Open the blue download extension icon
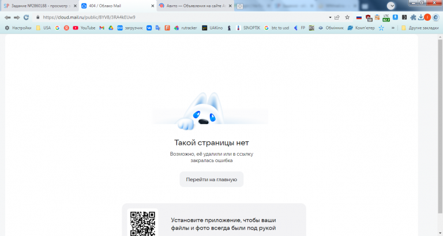 (x=395, y=17)
